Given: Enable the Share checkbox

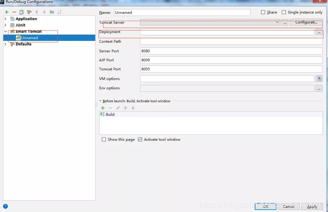Looking at the screenshot, I should pos(263,12).
